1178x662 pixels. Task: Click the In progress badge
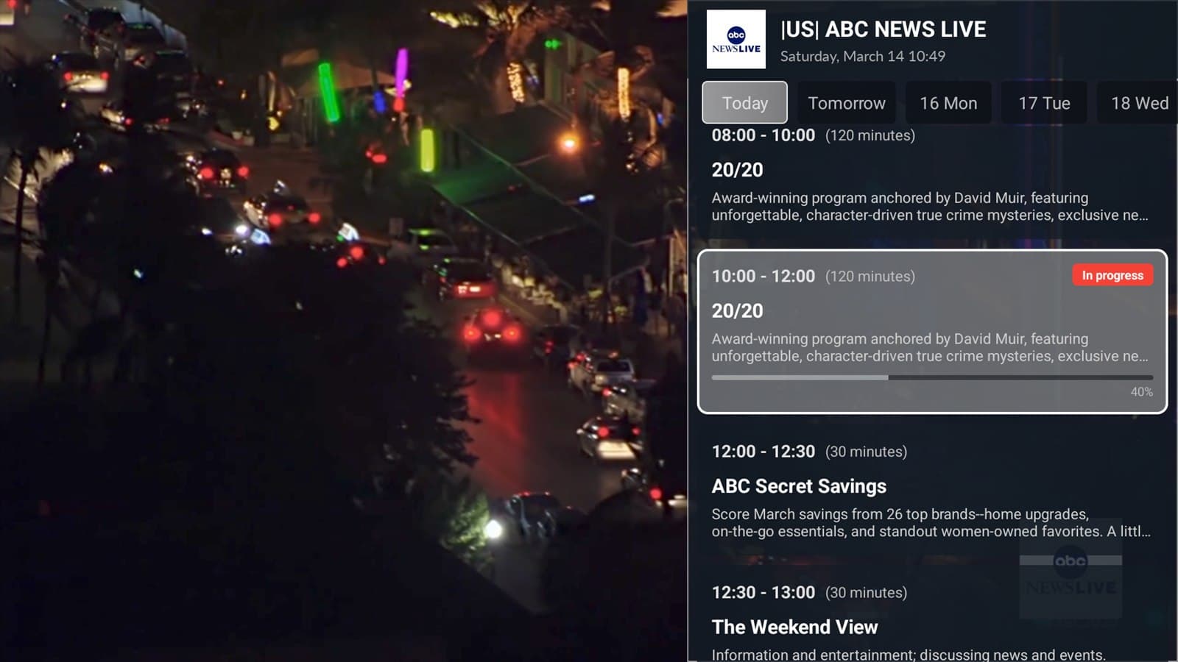(1112, 275)
